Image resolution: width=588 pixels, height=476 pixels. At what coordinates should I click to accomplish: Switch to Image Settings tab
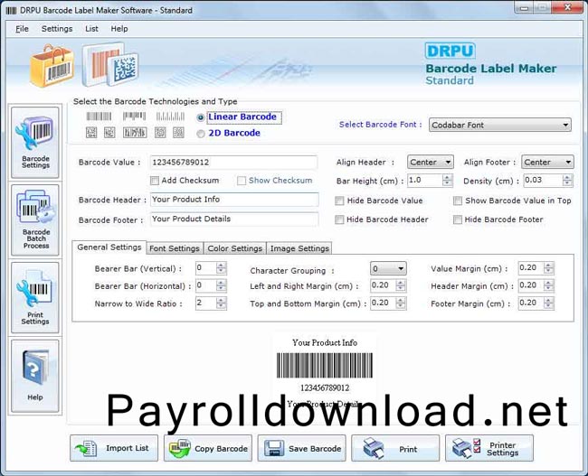coord(299,248)
